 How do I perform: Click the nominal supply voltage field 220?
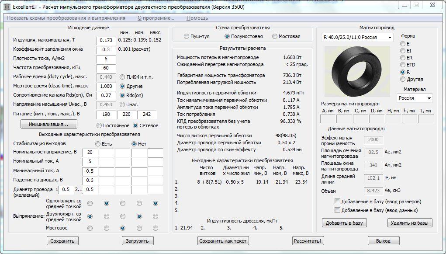126,115
